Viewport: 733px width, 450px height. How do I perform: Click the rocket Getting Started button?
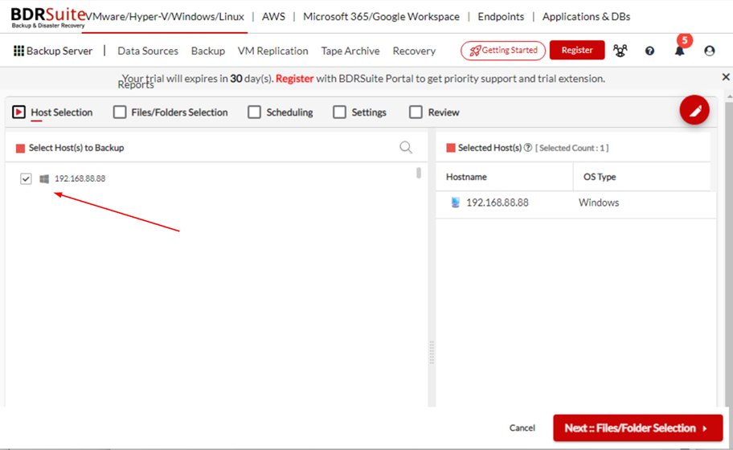(x=503, y=51)
